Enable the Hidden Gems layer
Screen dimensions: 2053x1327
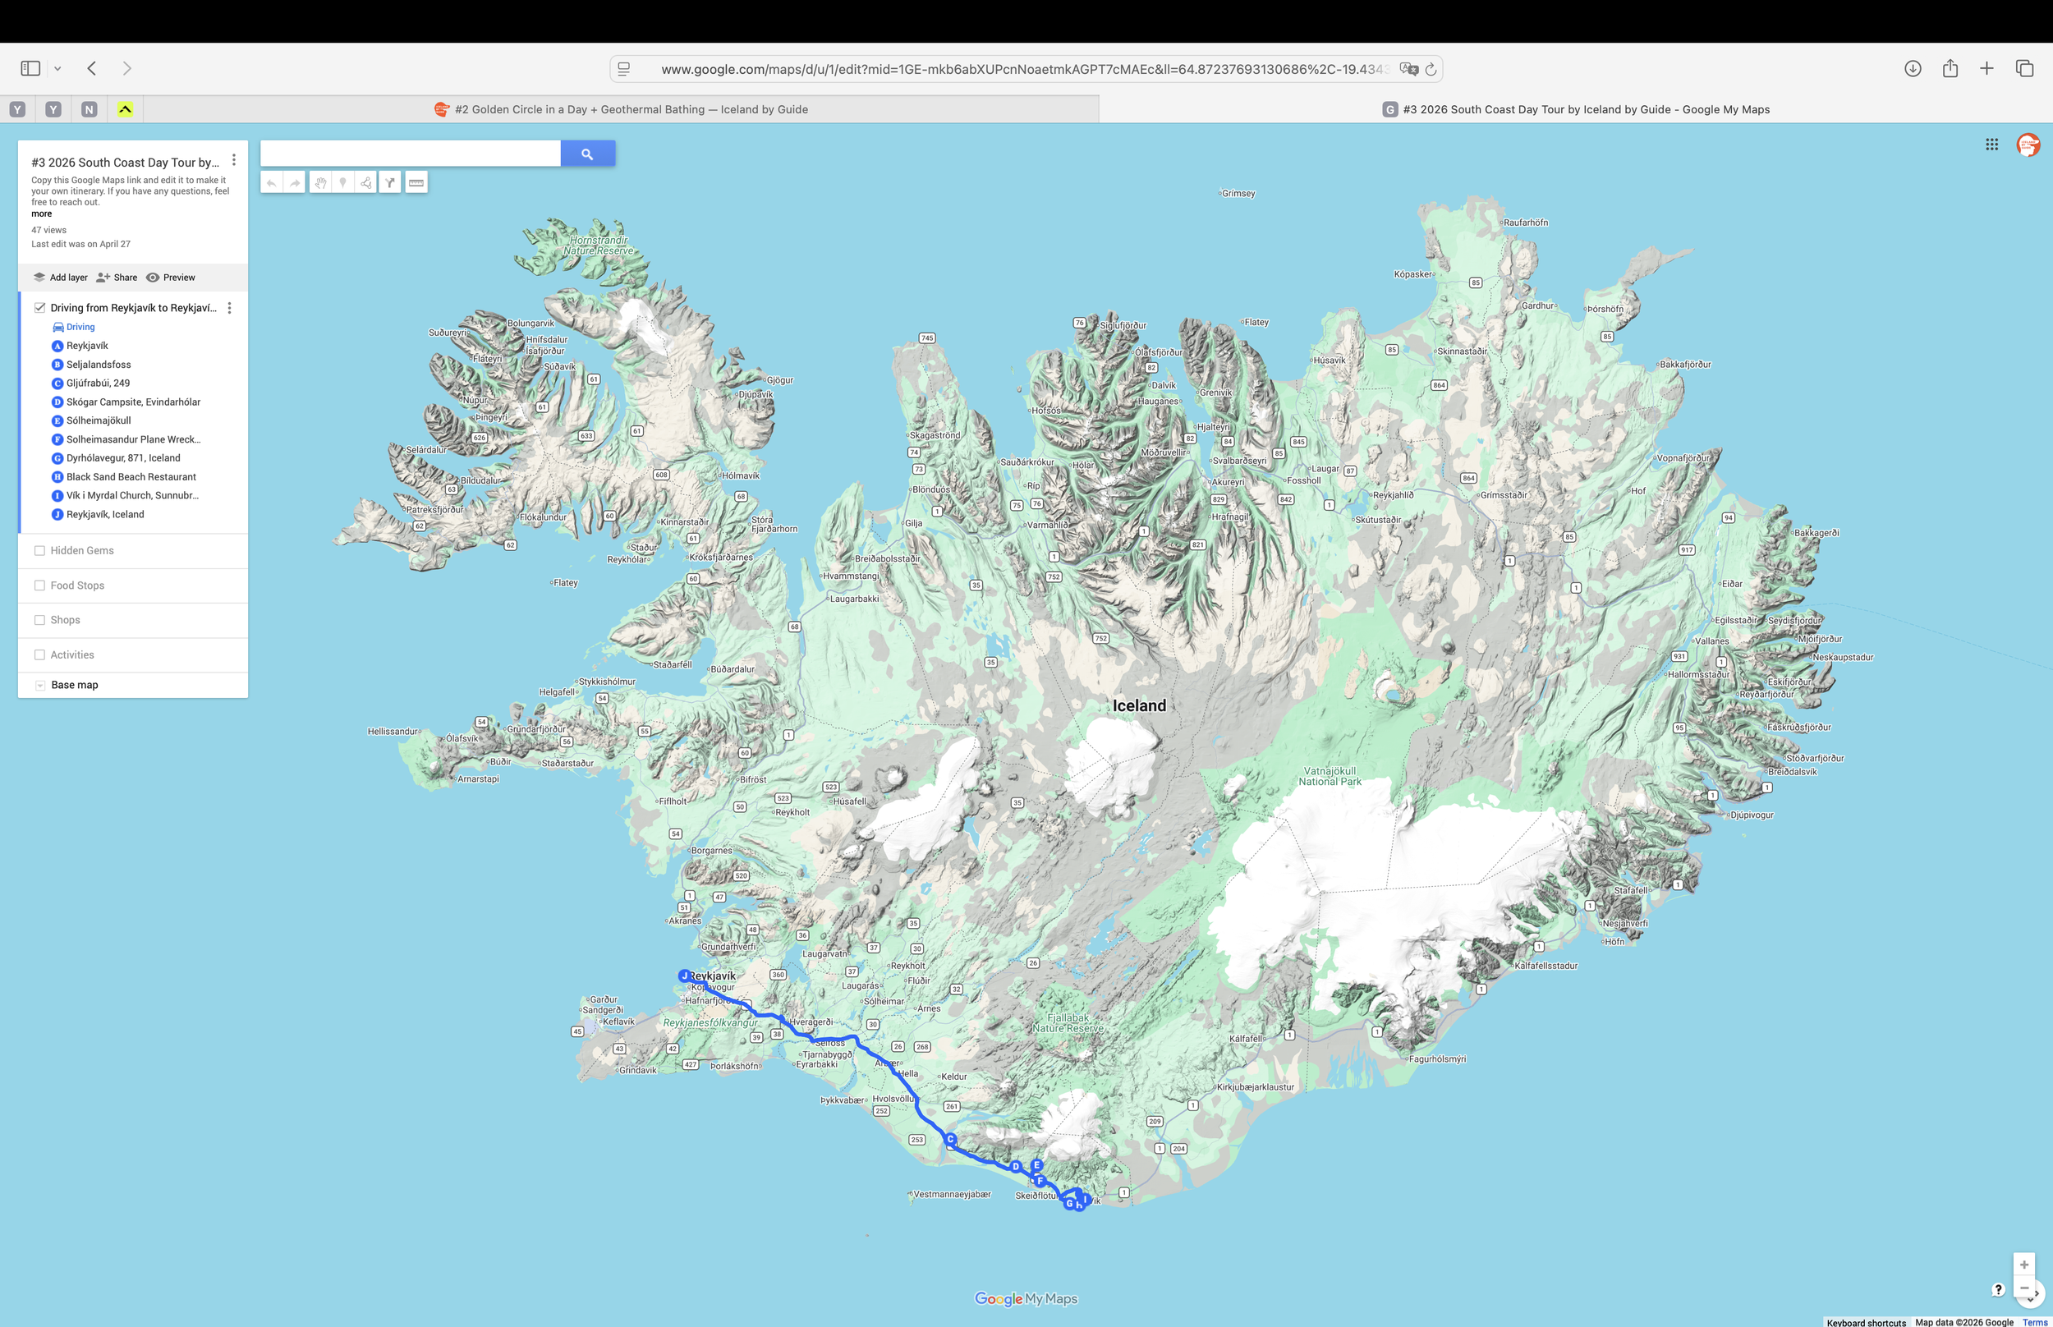coord(39,551)
